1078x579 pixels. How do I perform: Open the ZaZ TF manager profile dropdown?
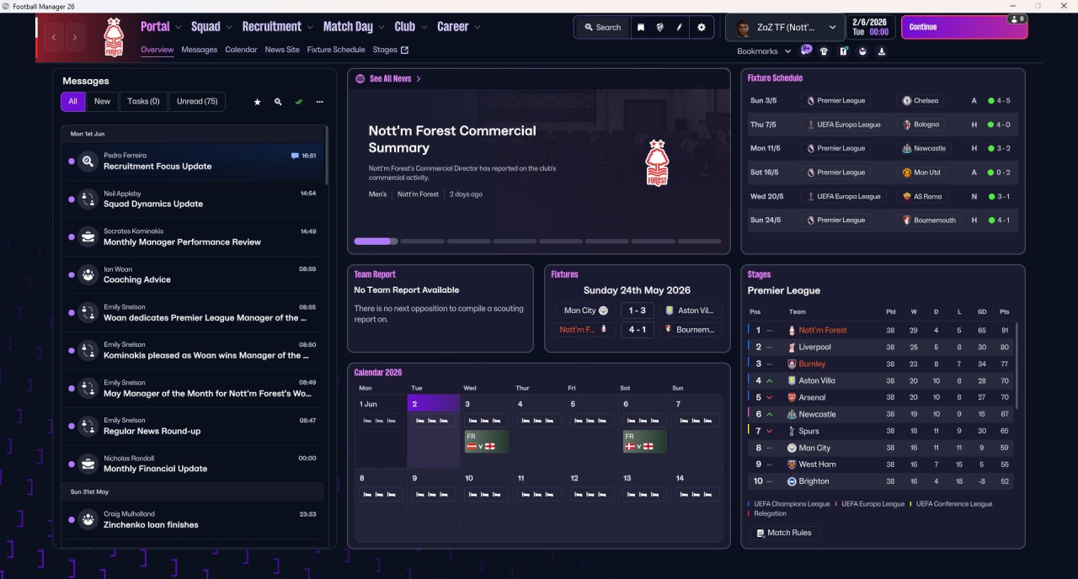(785, 27)
